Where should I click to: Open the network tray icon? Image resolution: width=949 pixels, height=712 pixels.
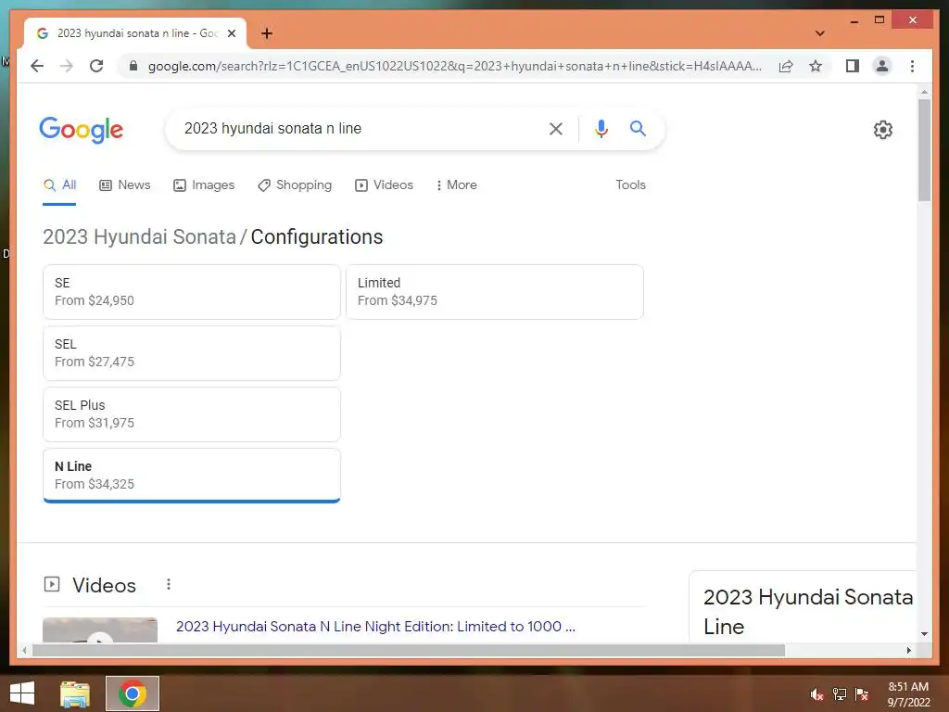(839, 694)
